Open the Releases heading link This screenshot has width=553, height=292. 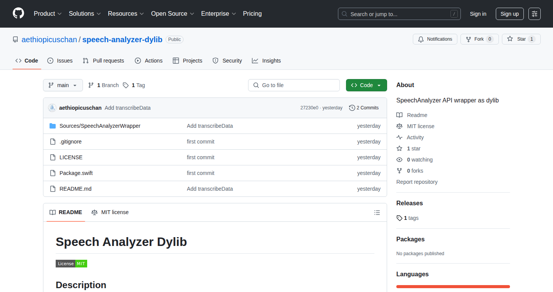pos(409,203)
